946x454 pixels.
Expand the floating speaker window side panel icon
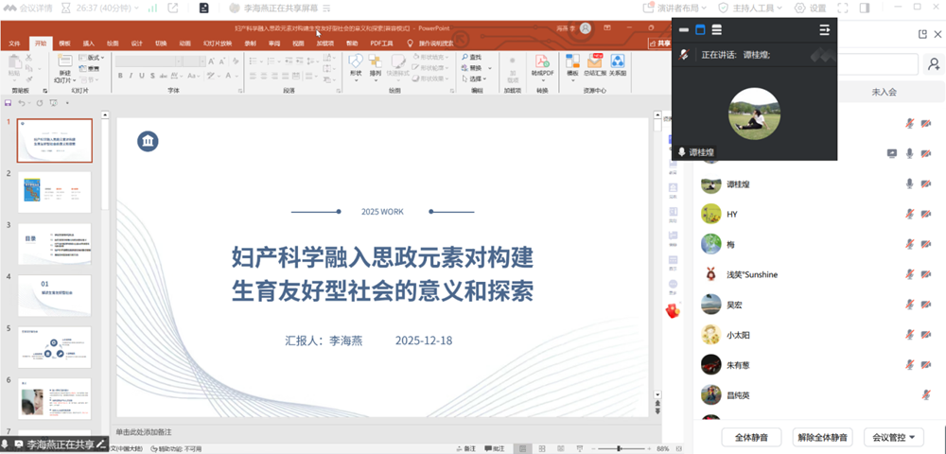pyautogui.click(x=825, y=29)
